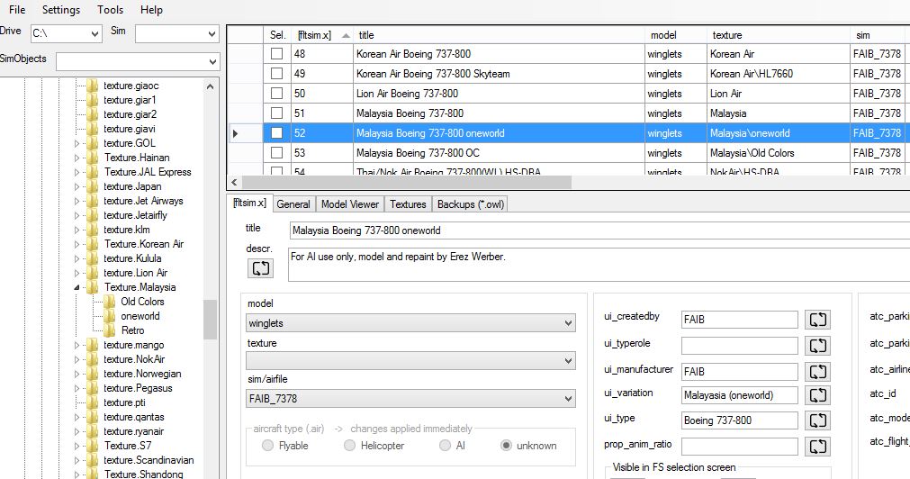Open the empty texture dropdown
Screen dimensions: 910x479
point(410,361)
